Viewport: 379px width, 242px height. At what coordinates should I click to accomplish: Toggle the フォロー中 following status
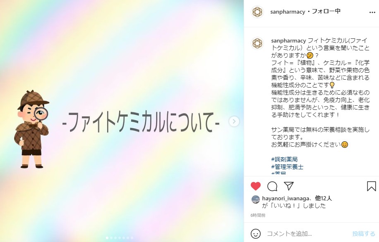click(x=326, y=11)
